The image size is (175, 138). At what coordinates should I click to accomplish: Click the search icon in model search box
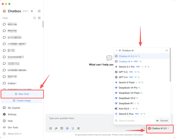[x=116, y=121]
